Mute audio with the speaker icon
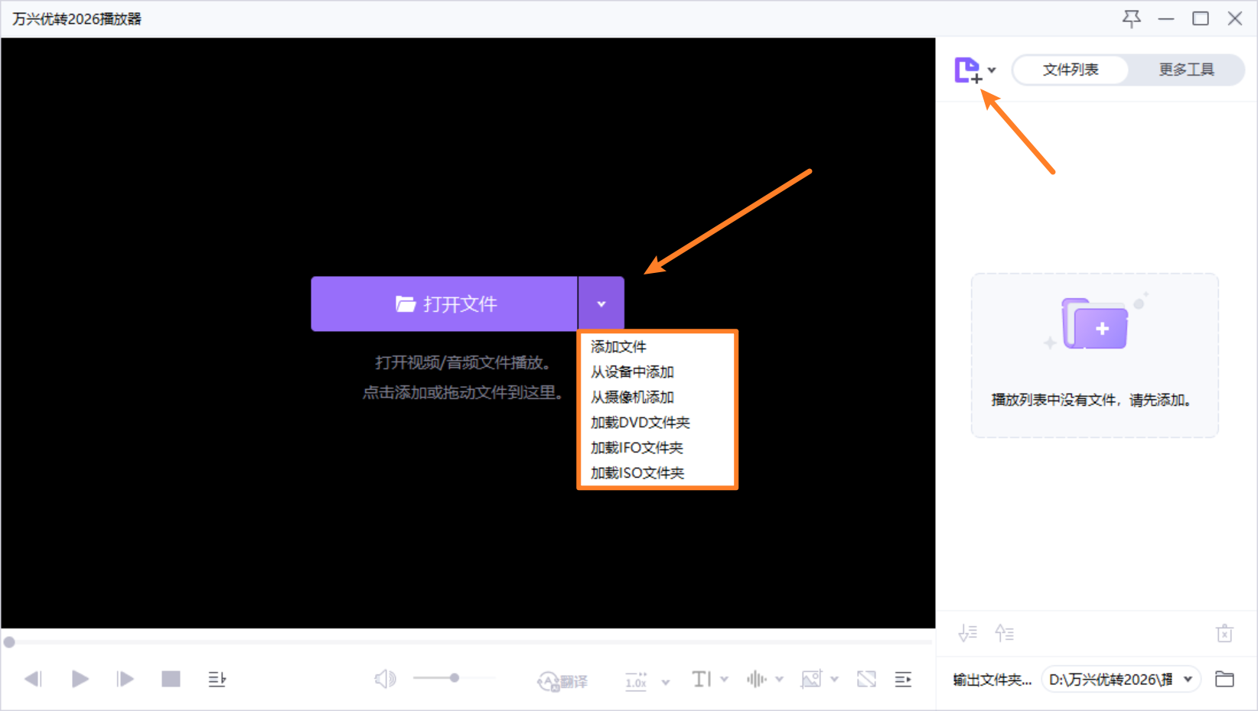Viewport: 1258px width, 711px height. tap(385, 679)
